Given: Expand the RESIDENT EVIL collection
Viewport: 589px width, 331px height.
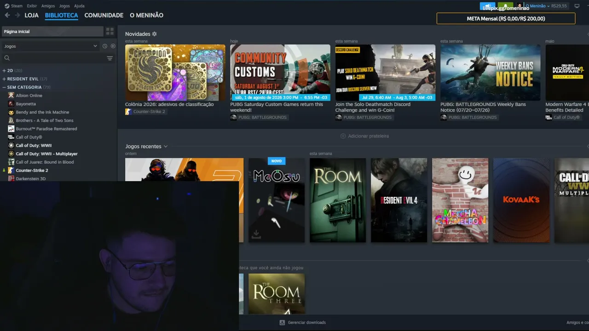Looking at the screenshot, I should (4, 79).
